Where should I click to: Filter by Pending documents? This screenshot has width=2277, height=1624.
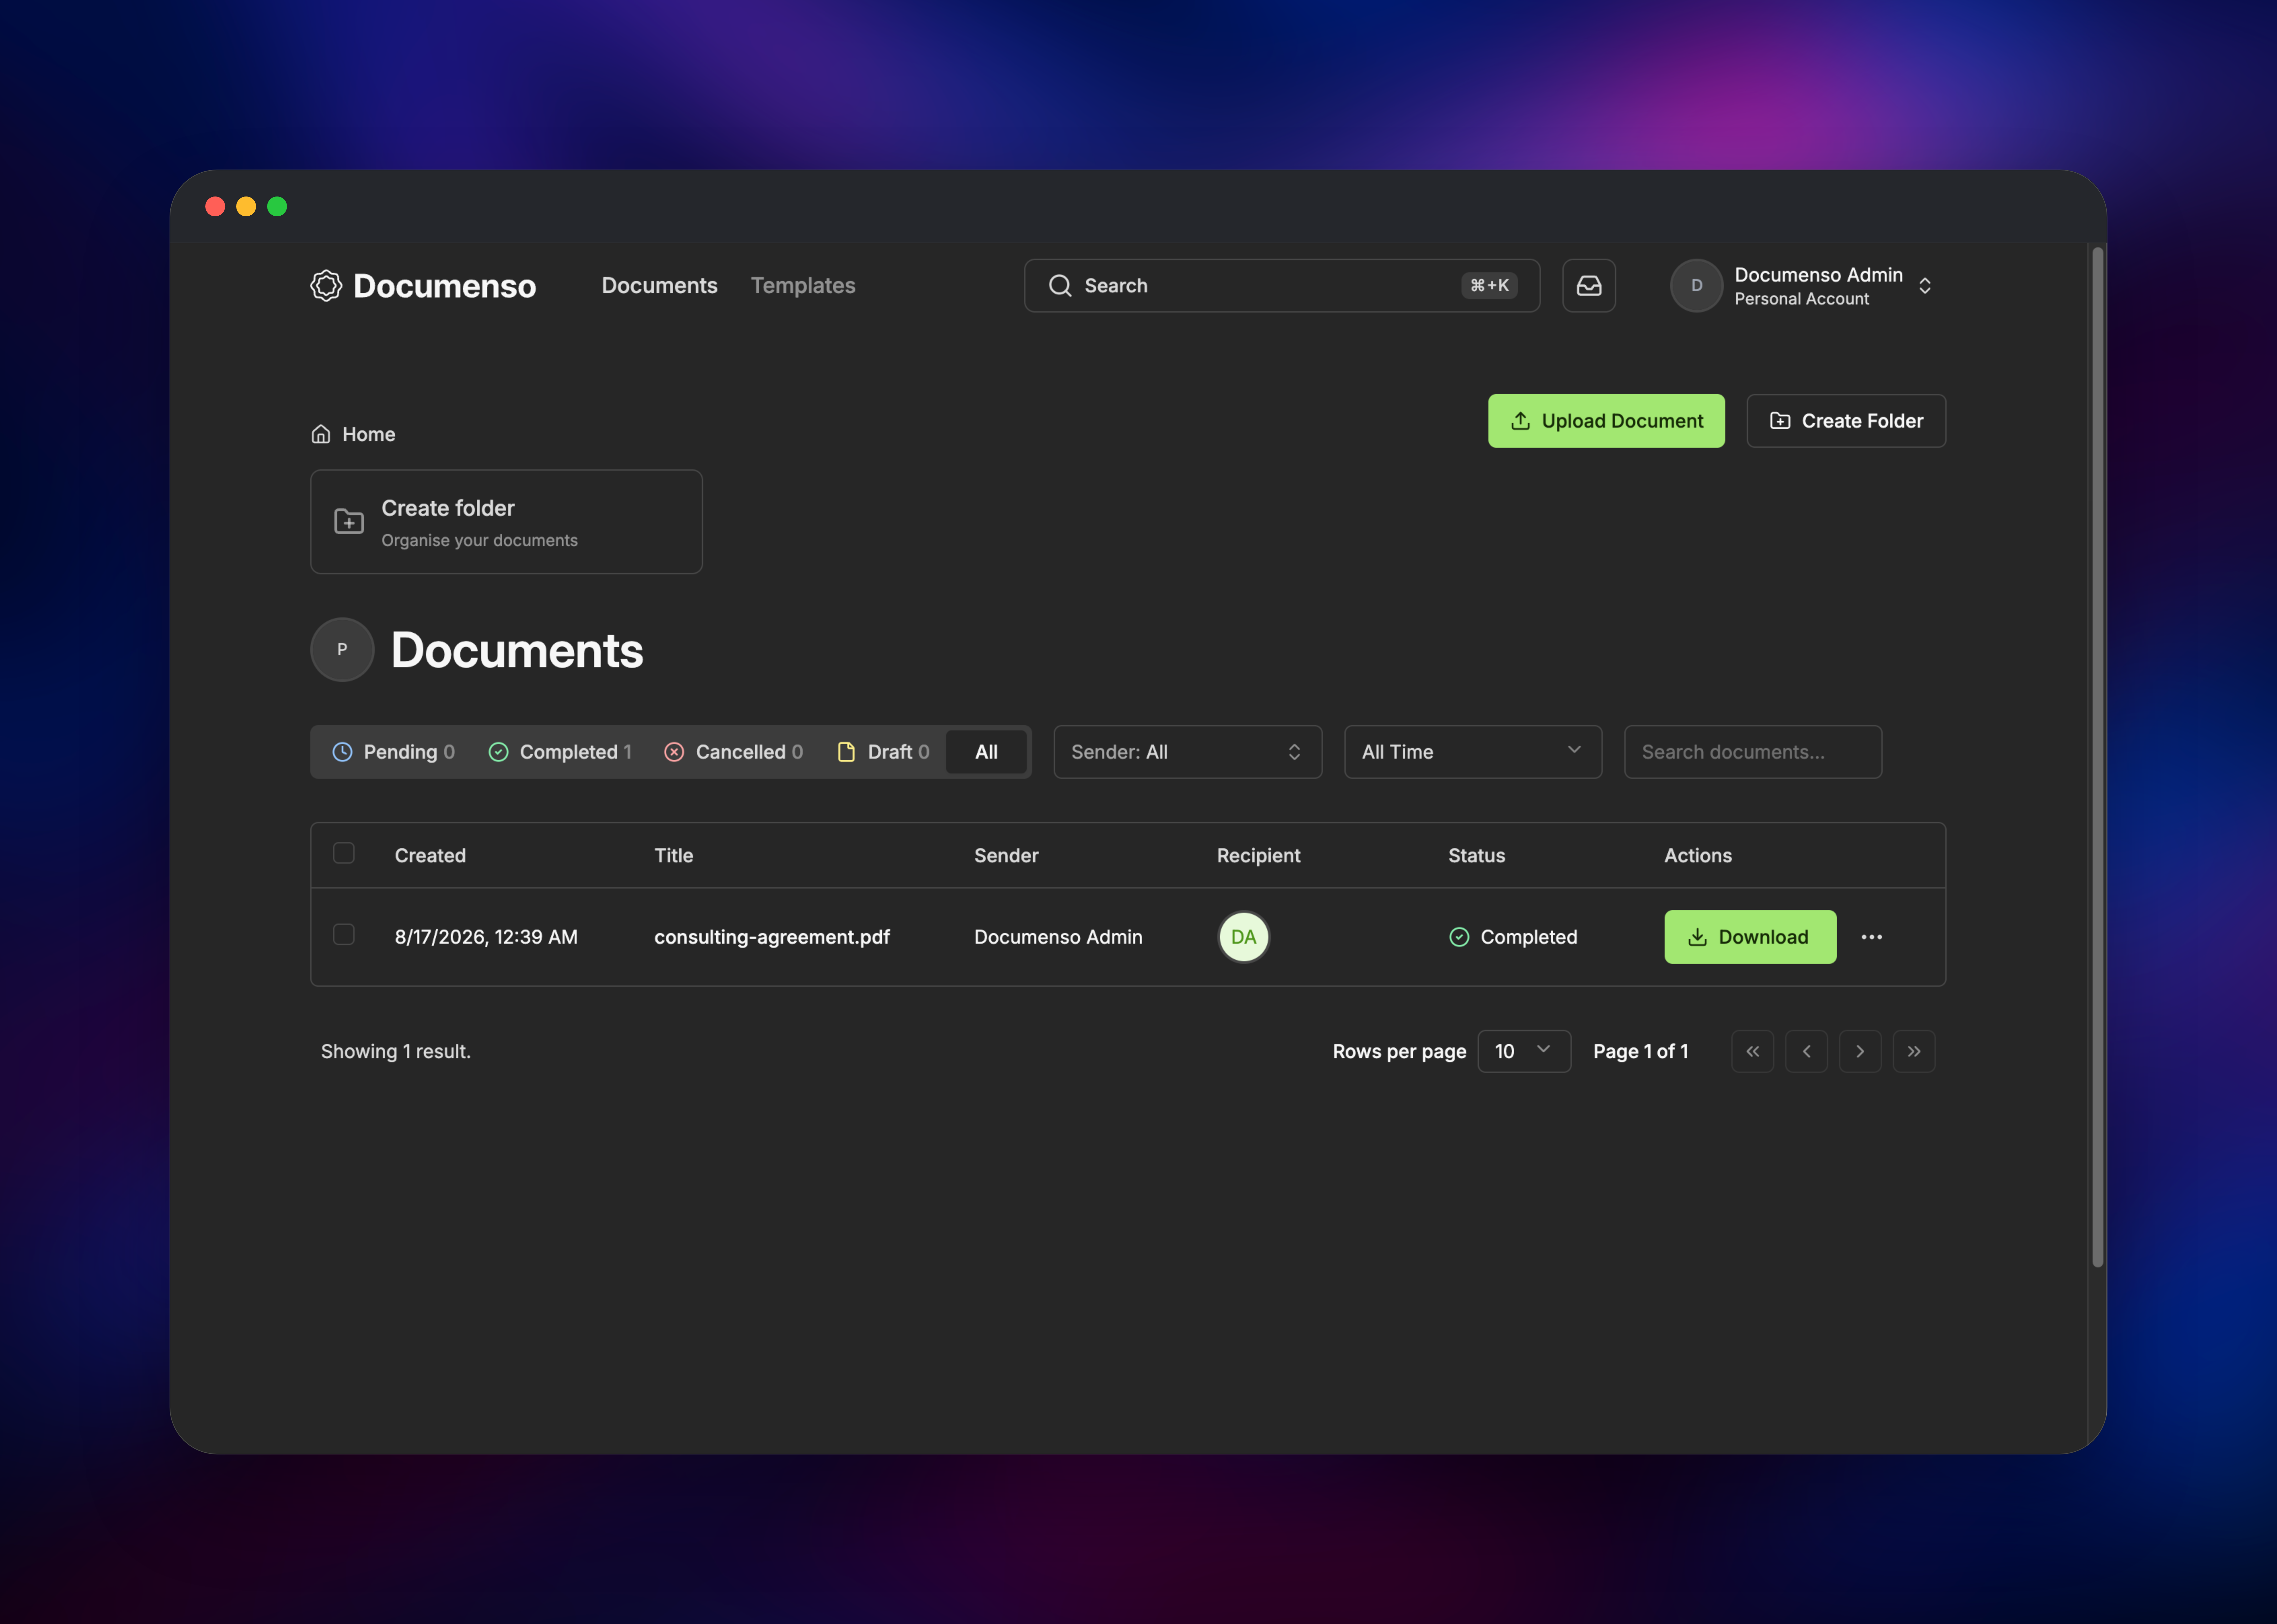pos(394,752)
